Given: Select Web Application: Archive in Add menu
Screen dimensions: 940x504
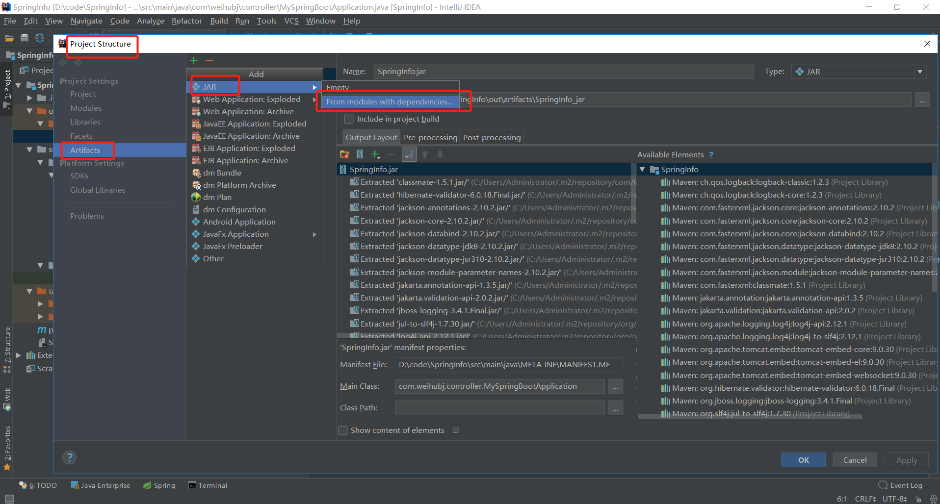Looking at the screenshot, I should pos(254,112).
